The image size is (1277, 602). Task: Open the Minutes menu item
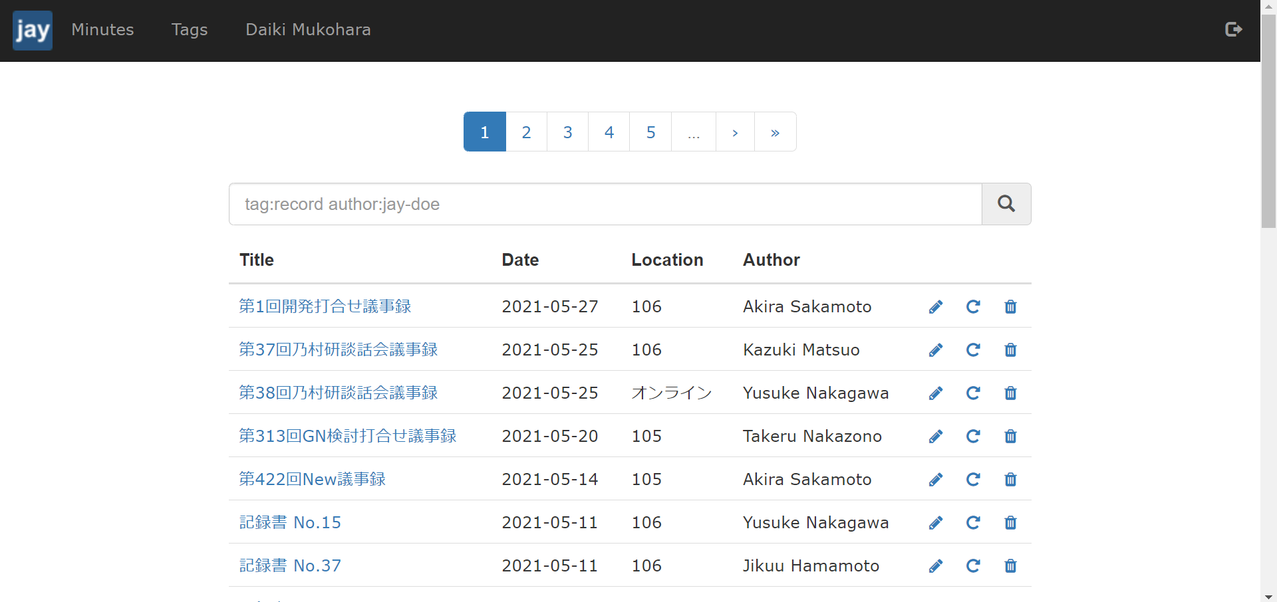[x=102, y=30]
